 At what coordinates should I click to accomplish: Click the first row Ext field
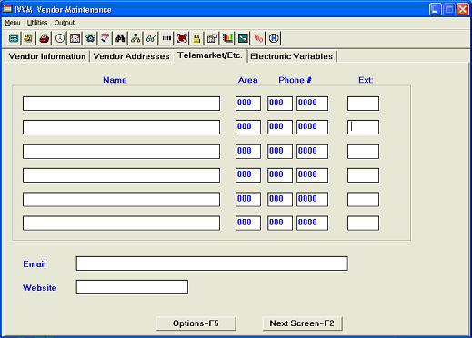point(363,104)
